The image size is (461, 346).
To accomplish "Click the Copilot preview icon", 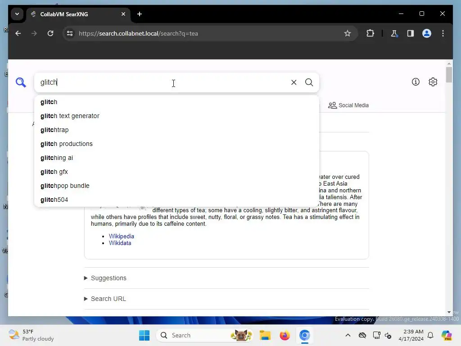I will tap(447, 335).
